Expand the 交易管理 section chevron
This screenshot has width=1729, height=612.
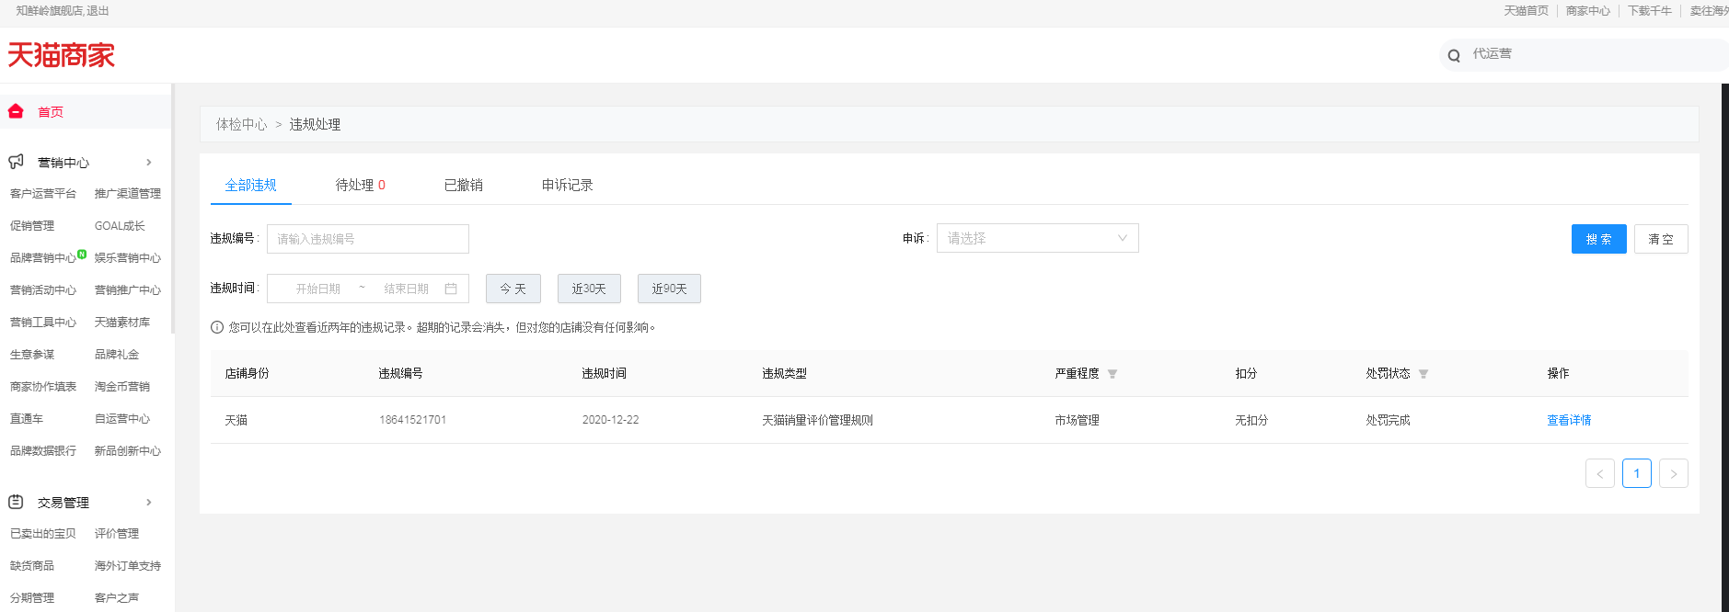149,502
